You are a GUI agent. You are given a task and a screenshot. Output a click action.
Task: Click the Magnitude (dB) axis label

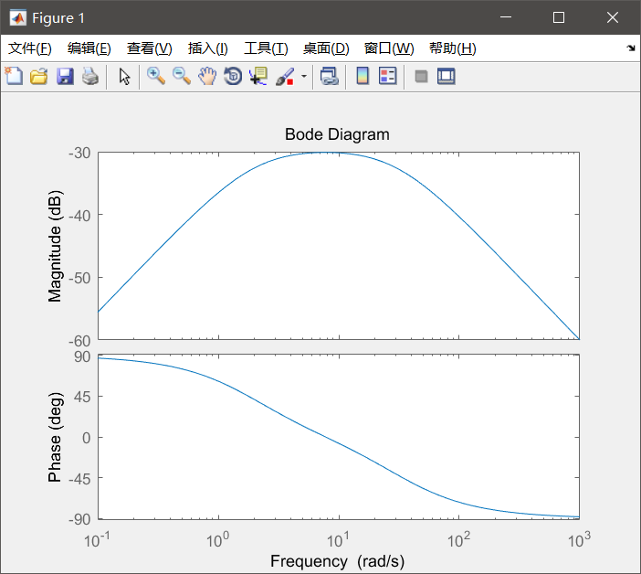tap(55, 246)
